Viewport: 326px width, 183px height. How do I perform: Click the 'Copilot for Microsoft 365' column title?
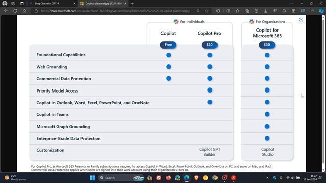point(267,33)
